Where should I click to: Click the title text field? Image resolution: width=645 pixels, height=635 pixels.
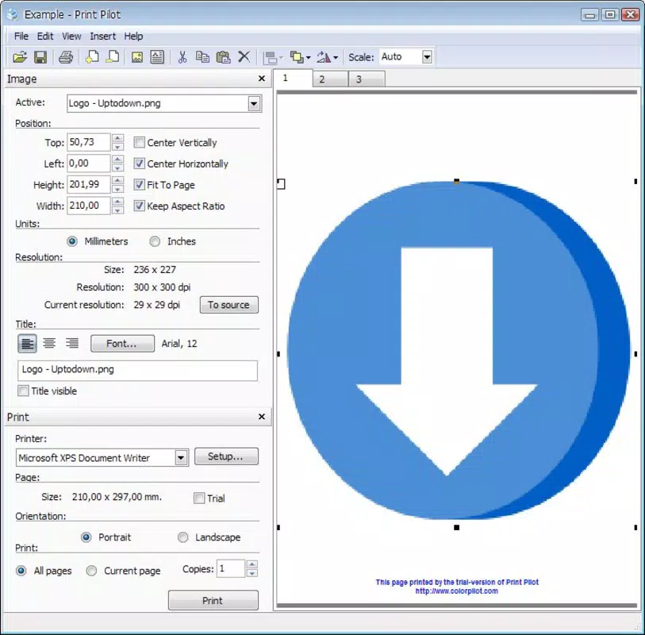tap(137, 370)
